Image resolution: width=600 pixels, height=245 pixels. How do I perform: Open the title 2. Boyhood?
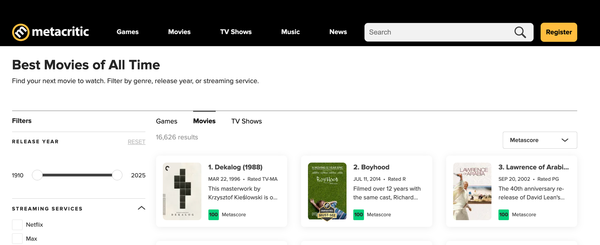click(371, 167)
